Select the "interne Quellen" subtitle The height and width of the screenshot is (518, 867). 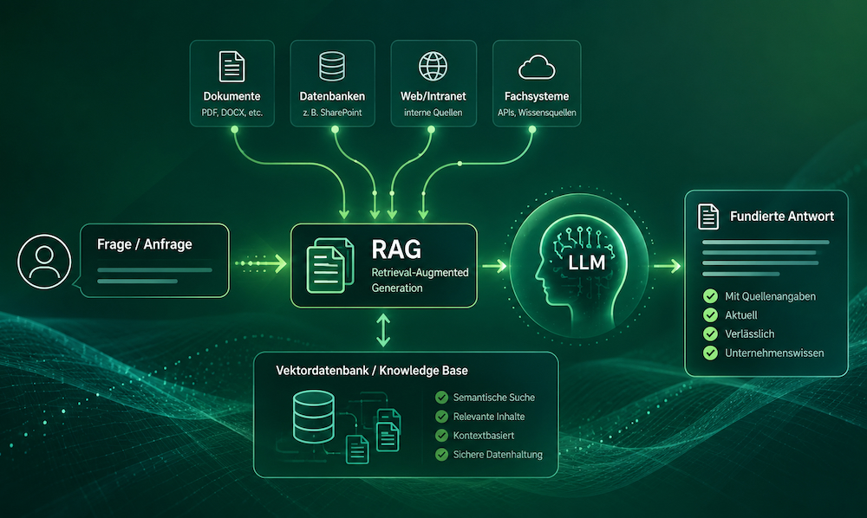click(x=433, y=113)
